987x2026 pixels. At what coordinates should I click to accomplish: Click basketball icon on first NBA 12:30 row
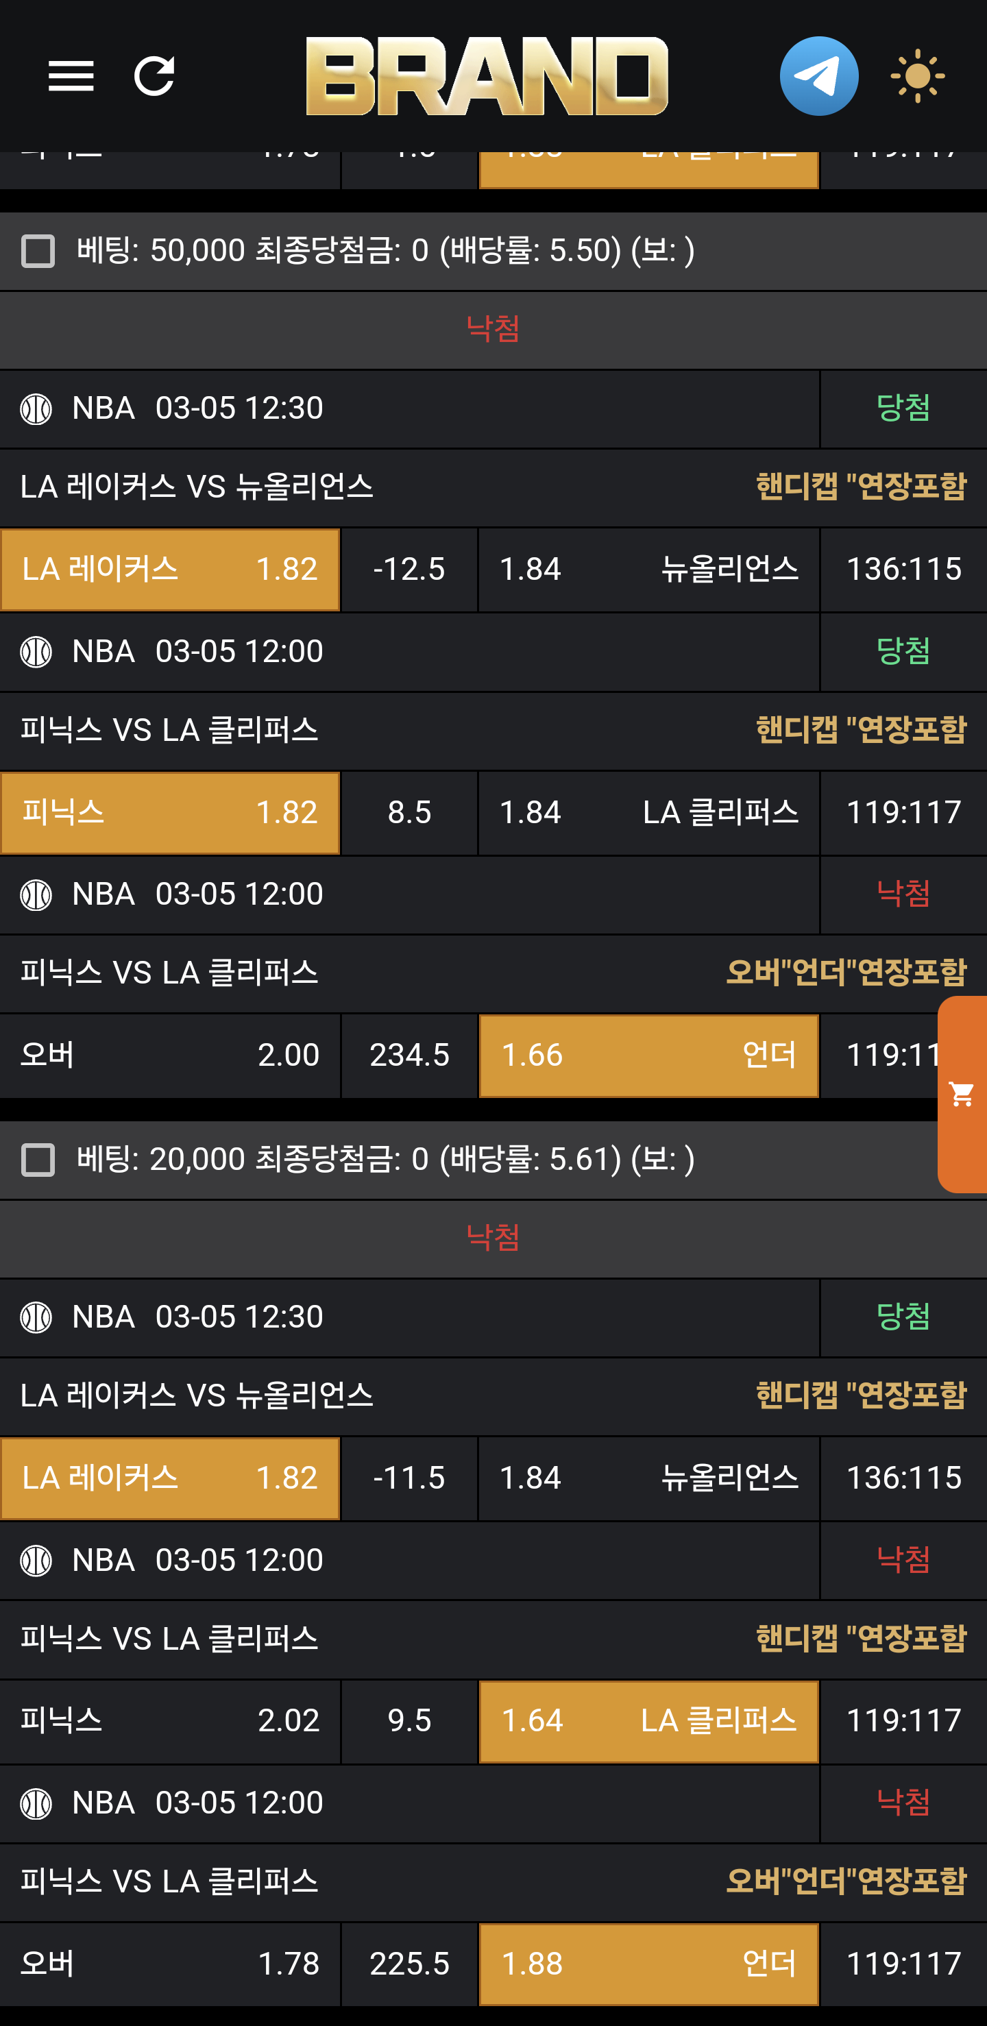pyautogui.click(x=36, y=409)
